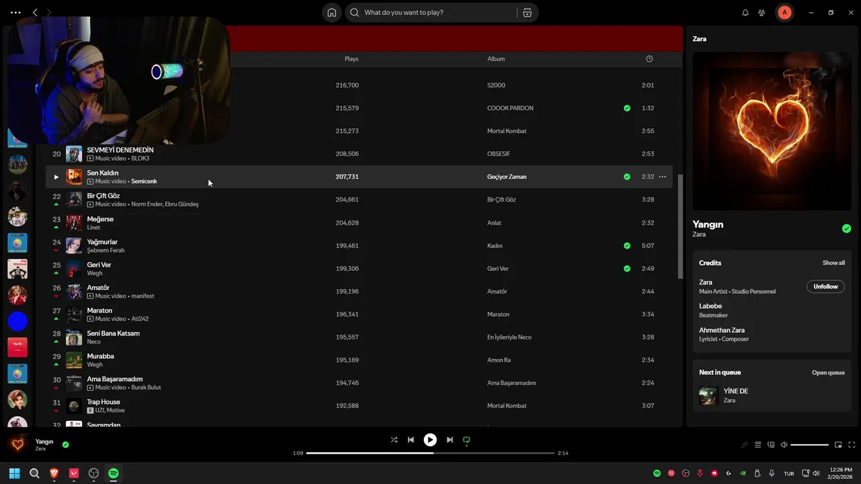
Task: Toggle the repeat mode
Action: point(466,440)
